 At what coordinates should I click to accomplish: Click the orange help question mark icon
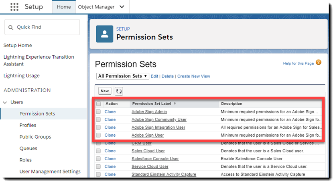319,62
